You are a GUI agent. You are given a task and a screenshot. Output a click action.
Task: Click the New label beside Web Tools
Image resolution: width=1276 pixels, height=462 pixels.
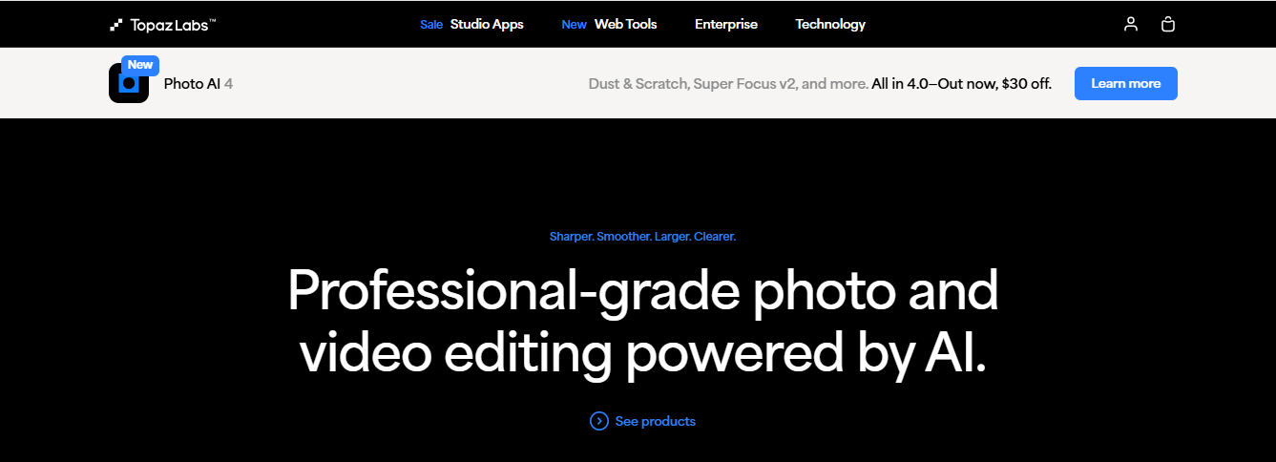tap(574, 25)
